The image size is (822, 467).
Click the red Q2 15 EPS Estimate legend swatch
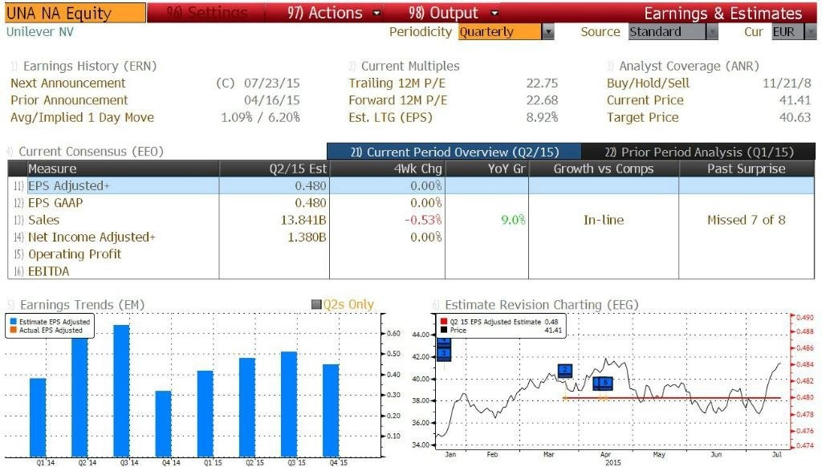click(x=444, y=322)
